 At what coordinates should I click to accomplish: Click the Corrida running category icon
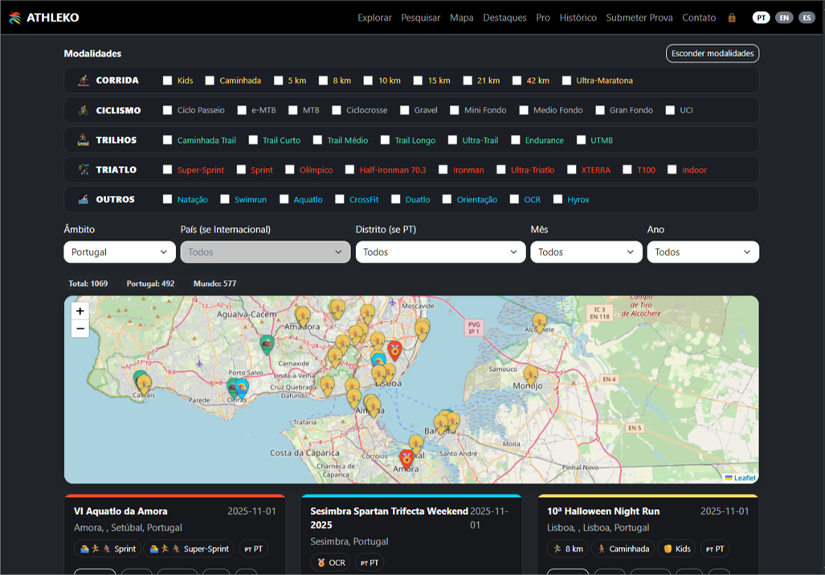pos(83,80)
